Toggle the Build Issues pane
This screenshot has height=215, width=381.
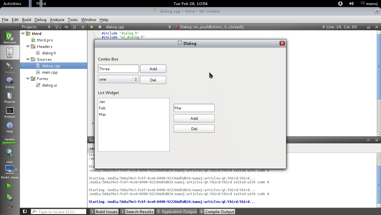(104, 212)
